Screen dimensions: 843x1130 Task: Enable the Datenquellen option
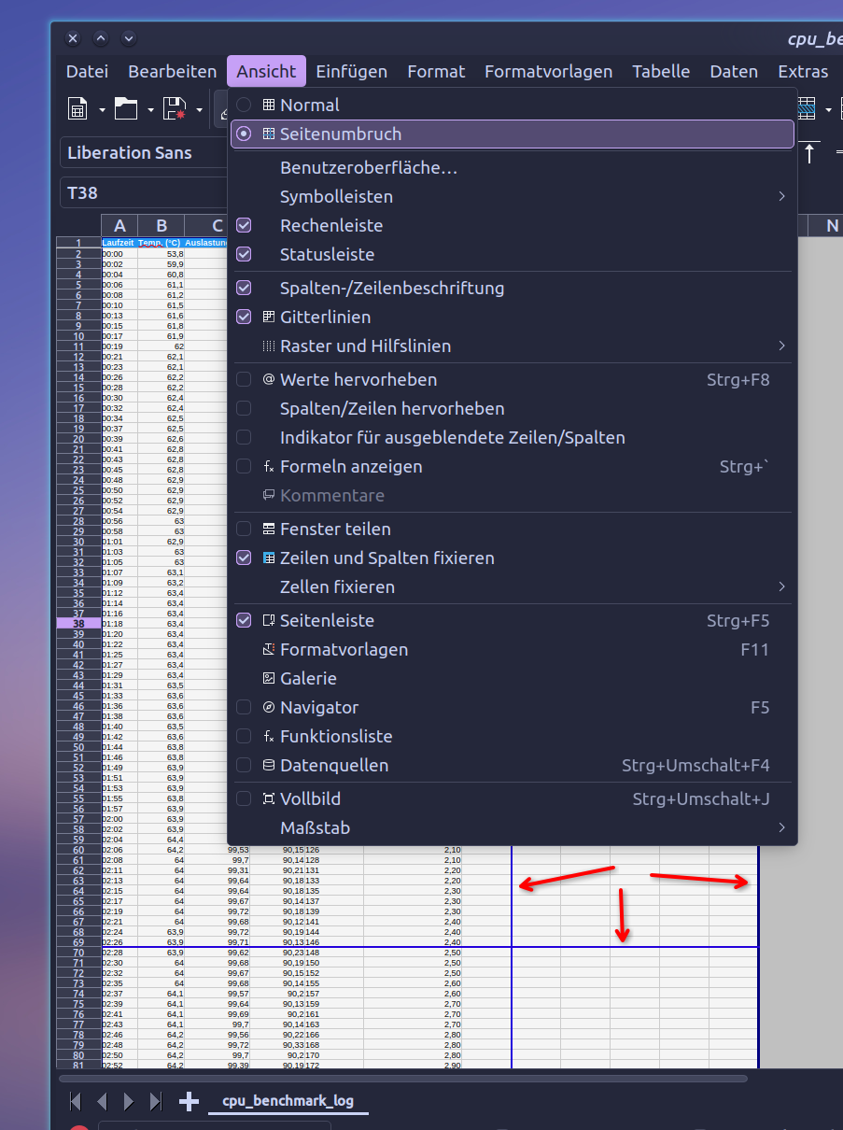(513, 766)
